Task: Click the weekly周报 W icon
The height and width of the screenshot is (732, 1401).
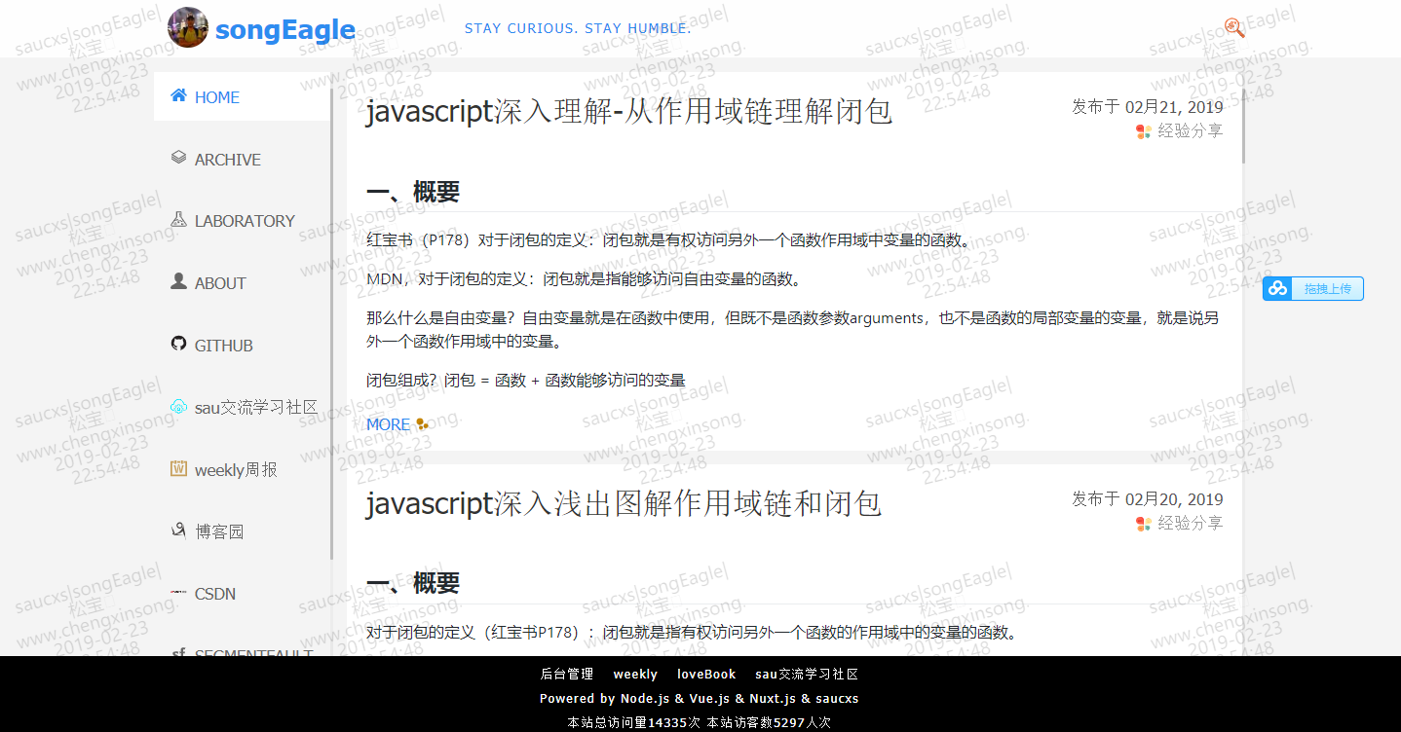Action: 178,469
